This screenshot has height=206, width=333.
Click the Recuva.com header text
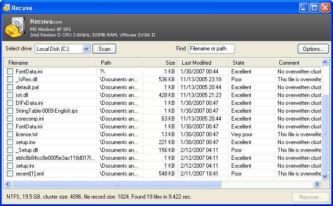46,22
